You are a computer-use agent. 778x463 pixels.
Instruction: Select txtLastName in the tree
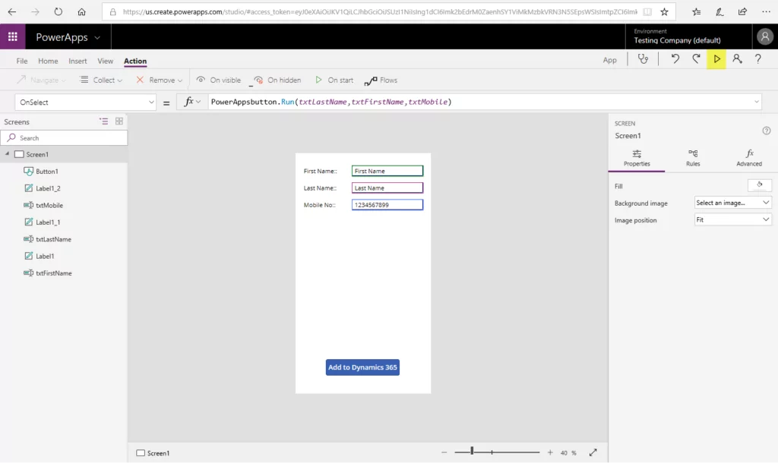[53, 239]
